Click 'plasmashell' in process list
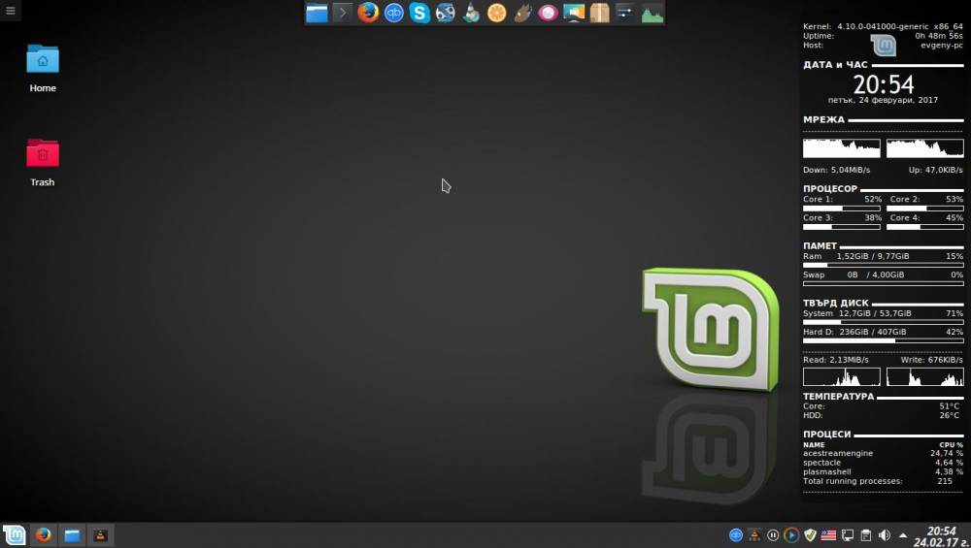This screenshot has width=971, height=548. tap(826, 471)
